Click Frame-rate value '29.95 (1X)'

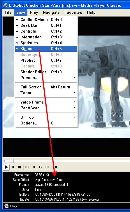pos(42,175)
